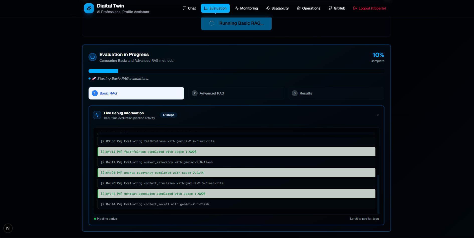474x238 pixels.
Task: Switch to the Advanced RAG step
Action: 236,93
